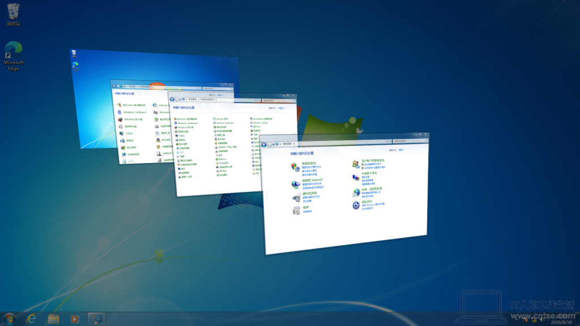Open the 用户帐户和家庭安全 people icon in front window
Viewport: 580px width, 326px height.
(356, 164)
